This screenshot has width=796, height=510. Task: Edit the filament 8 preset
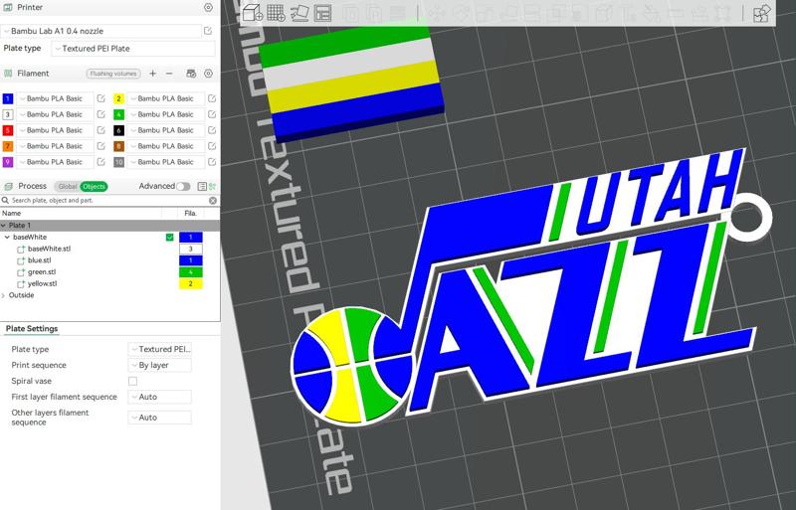[x=212, y=145]
